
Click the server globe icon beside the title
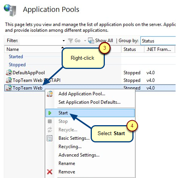tap(10, 10)
